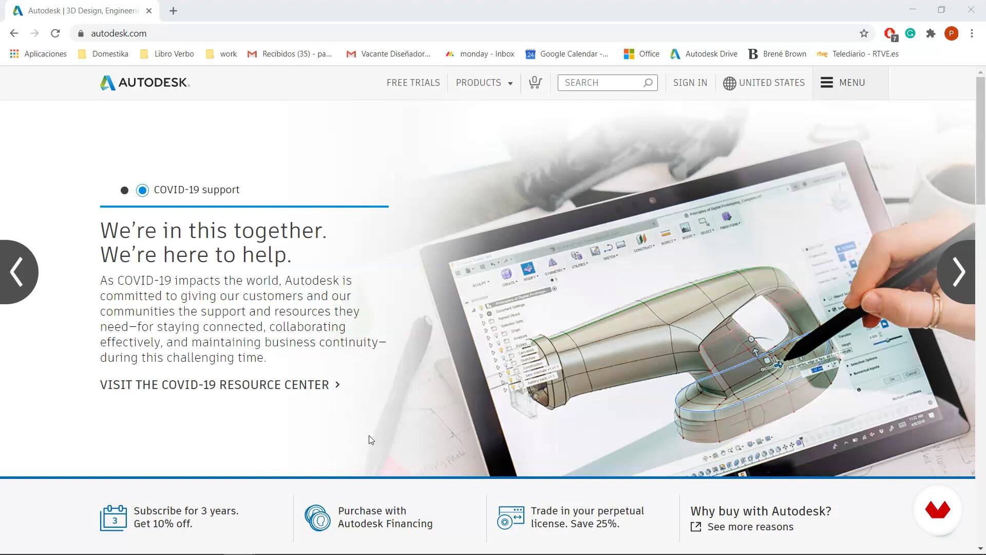Click the page vertical scrollbar thumb
Screen dimensions: 986x555
click(980, 140)
